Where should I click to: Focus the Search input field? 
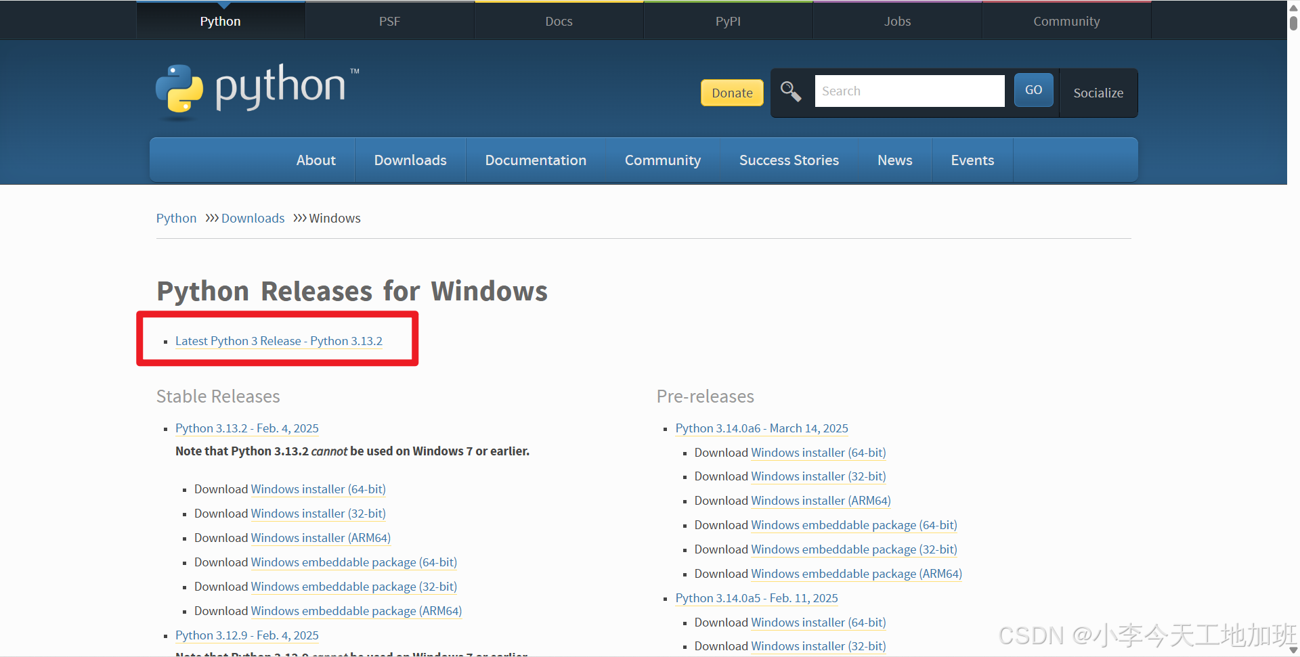point(909,91)
